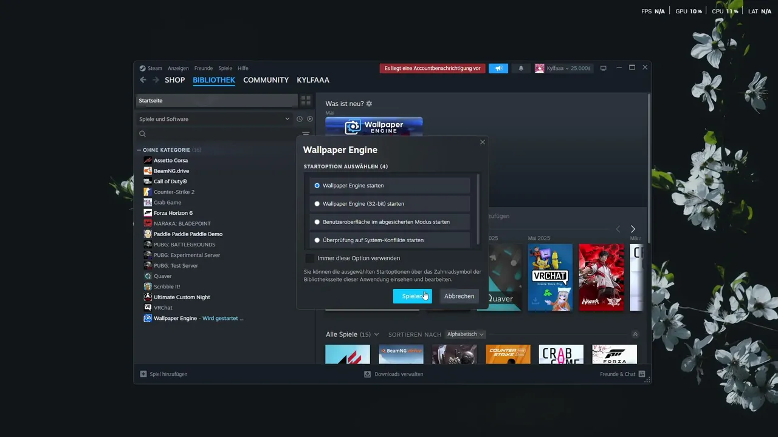The width and height of the screenshot is (778, 437).
Task: Click the library search input field
Action: coord(224,134)
